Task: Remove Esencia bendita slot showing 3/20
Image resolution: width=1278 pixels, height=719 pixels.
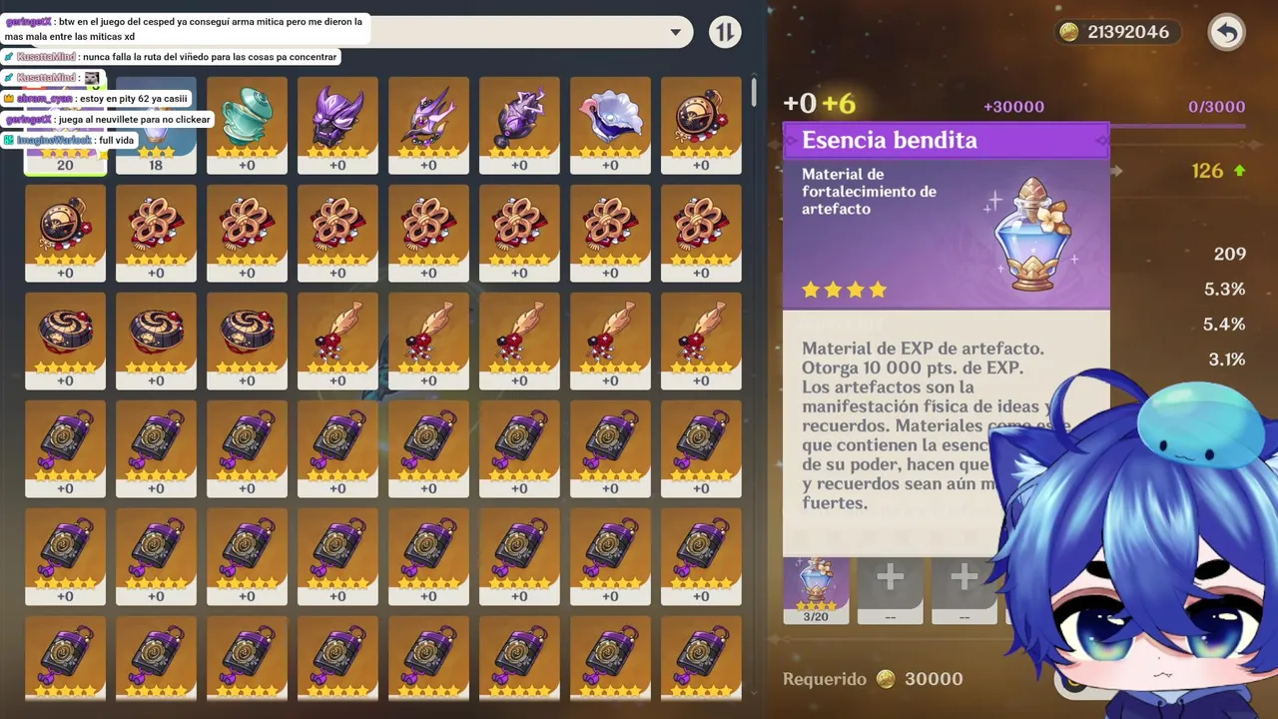Action: click(816, 589)
